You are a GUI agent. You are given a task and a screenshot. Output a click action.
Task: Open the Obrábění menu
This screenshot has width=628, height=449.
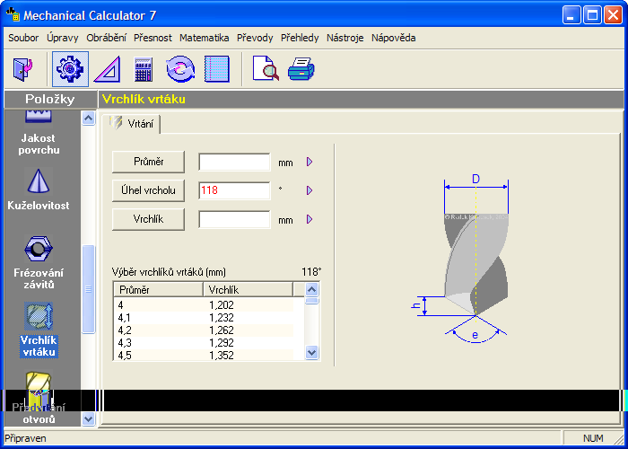[x=106, y=38]
